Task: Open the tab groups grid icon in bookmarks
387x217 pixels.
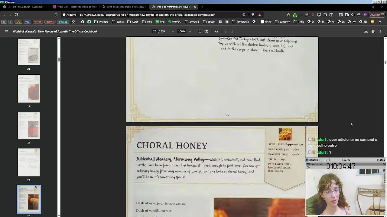Action: [73, 22]
